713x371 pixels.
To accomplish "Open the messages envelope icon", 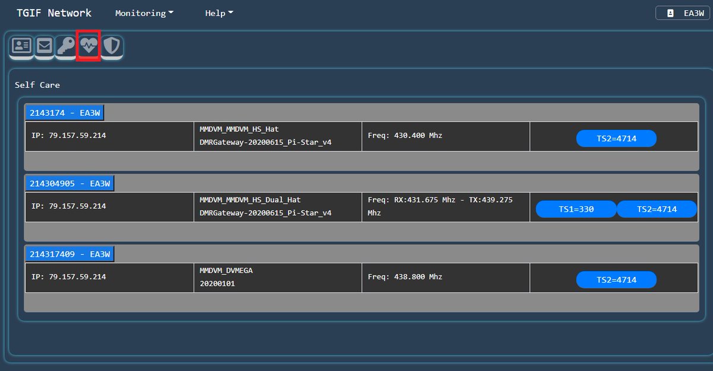I will click(45, 46).
